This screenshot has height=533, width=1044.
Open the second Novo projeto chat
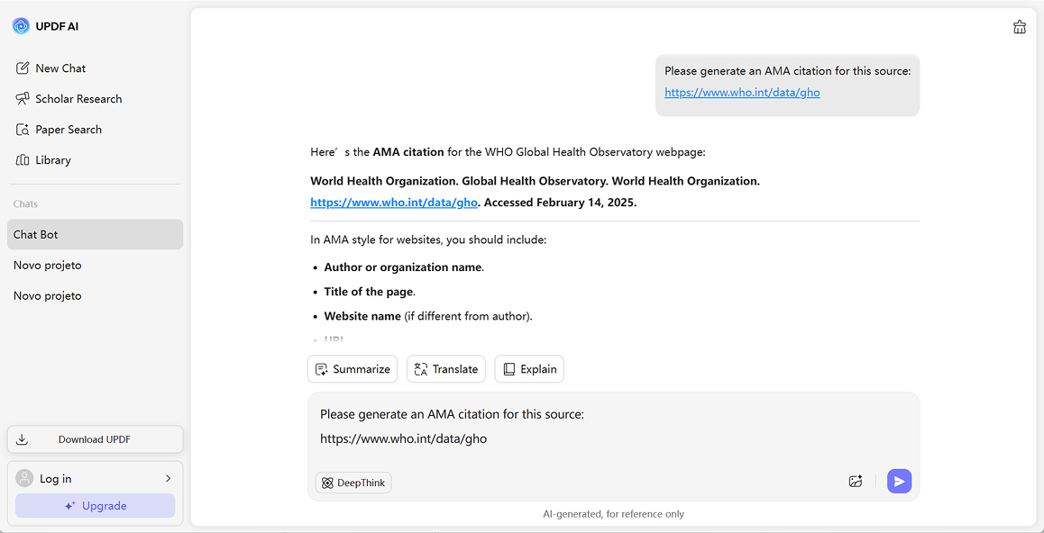click(x=48, y=296)
